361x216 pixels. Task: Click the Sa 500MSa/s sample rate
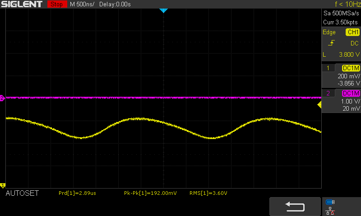(341, 13)
